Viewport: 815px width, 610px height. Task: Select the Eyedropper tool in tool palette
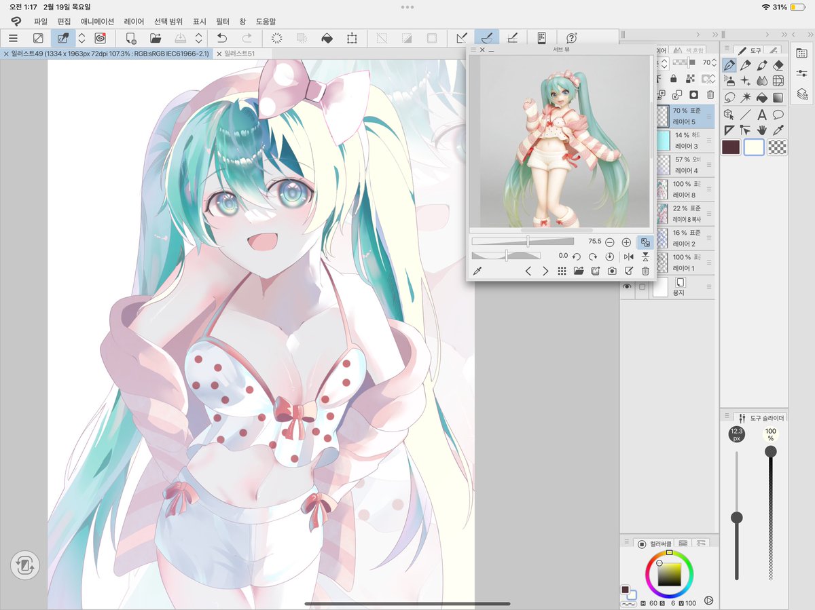pos(778,130)
